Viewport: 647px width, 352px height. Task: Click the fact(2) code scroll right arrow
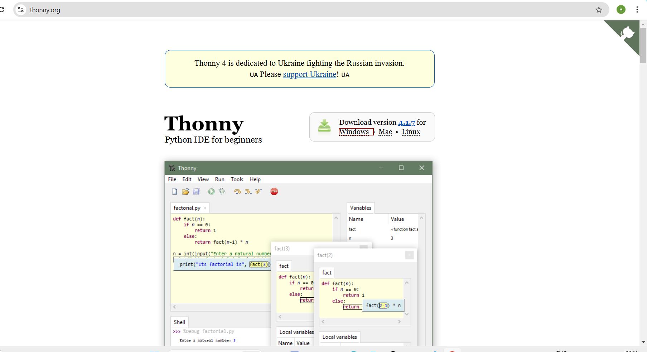pyautogui.click(x=400, y=322)
